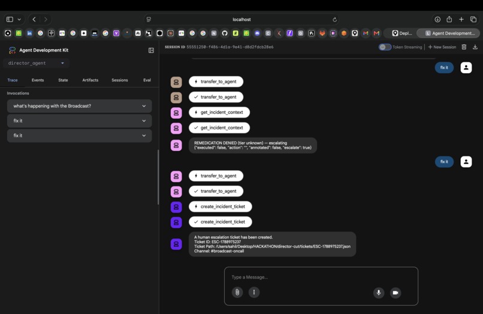
Task: Click the human escalation ticket message bubble
Action: coord(272,244)
